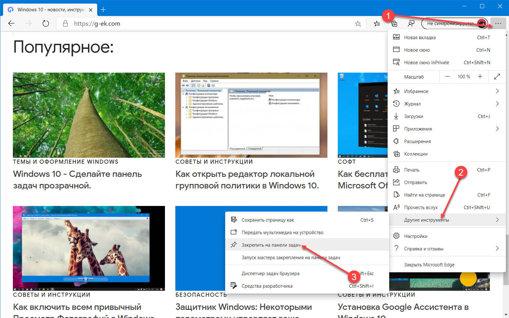The image size is (509, 318).
Task: Select 'Новая вкладка' in the menu
Action: point(447,37)
